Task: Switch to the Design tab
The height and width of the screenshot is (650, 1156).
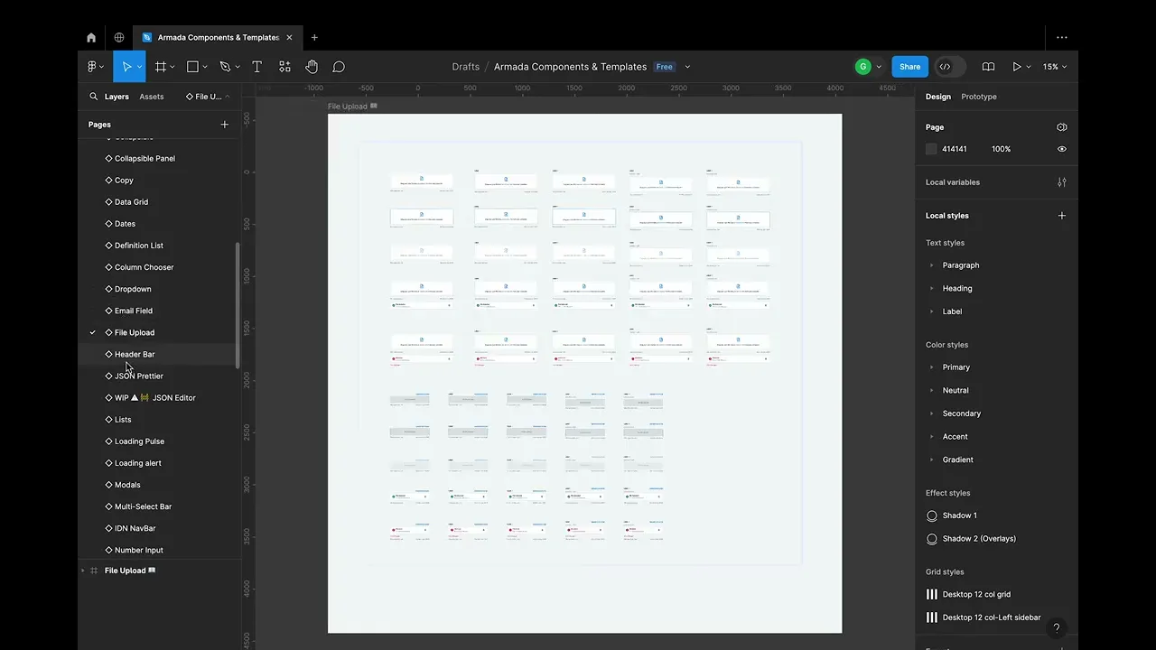Action: pos(938,97)
